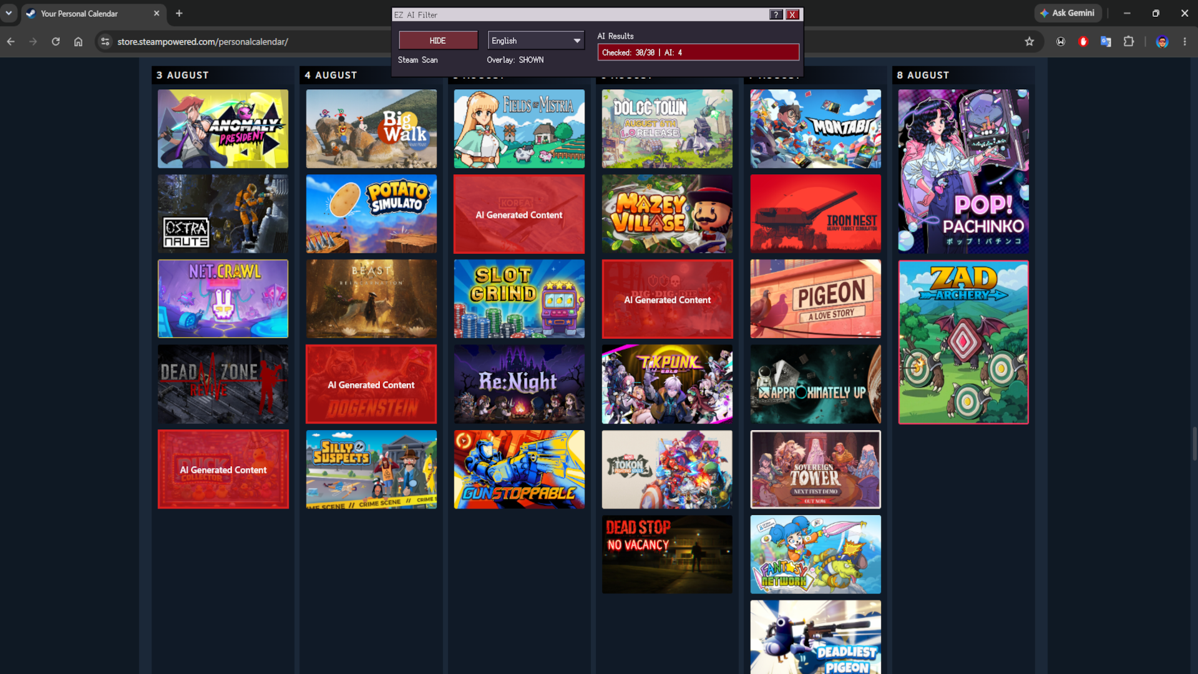Open the Zad Archery game tile
The image size is (1198, 674).
(963, 342)
